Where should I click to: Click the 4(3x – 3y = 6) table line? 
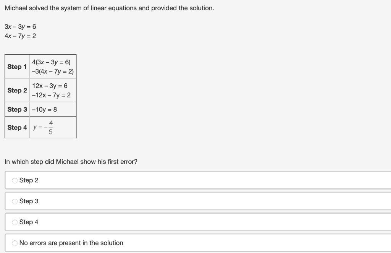(52, 62)
